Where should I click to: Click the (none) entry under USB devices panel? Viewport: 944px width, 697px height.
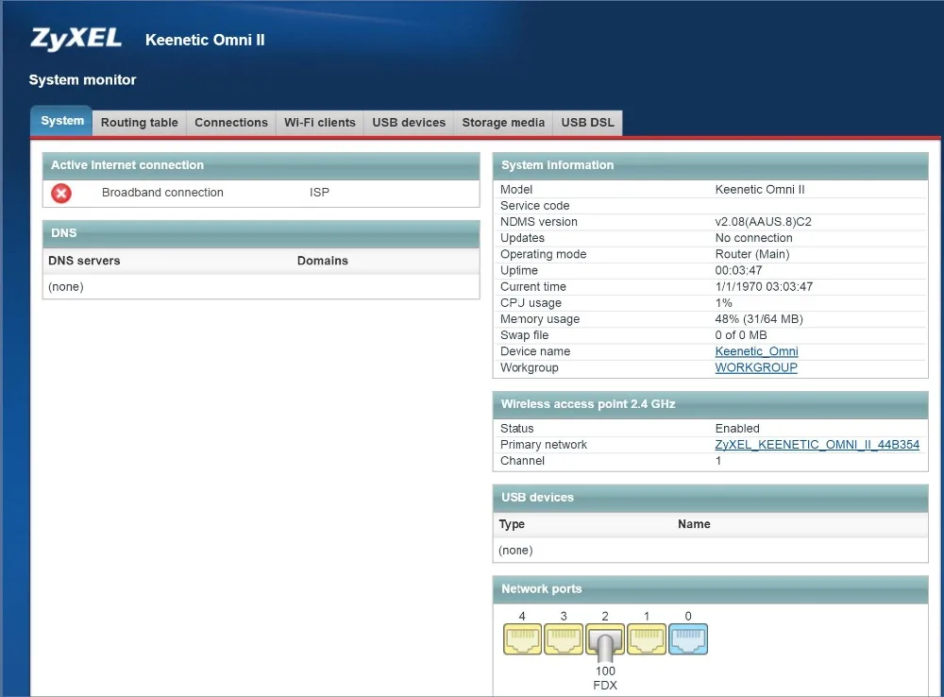click(x=516, y=551)
